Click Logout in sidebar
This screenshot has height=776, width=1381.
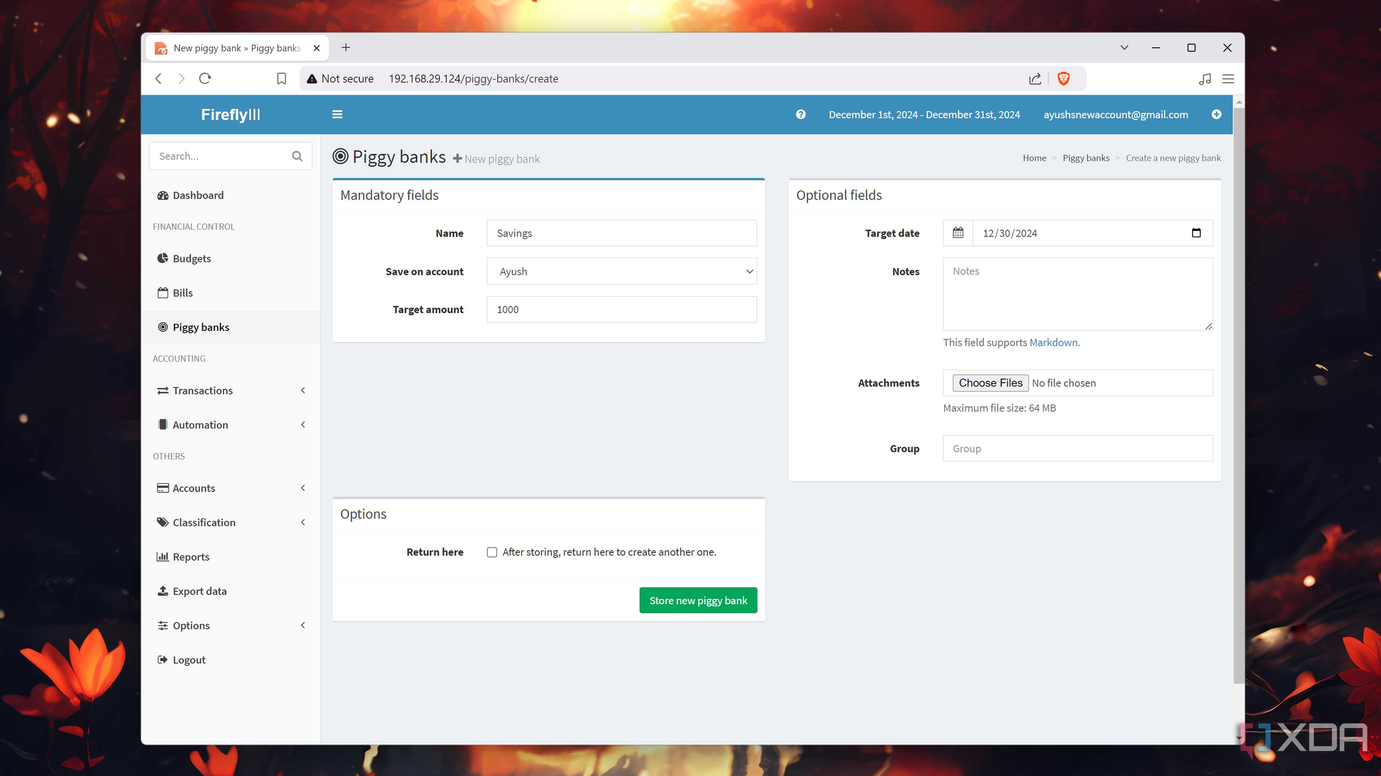[231, 660]
